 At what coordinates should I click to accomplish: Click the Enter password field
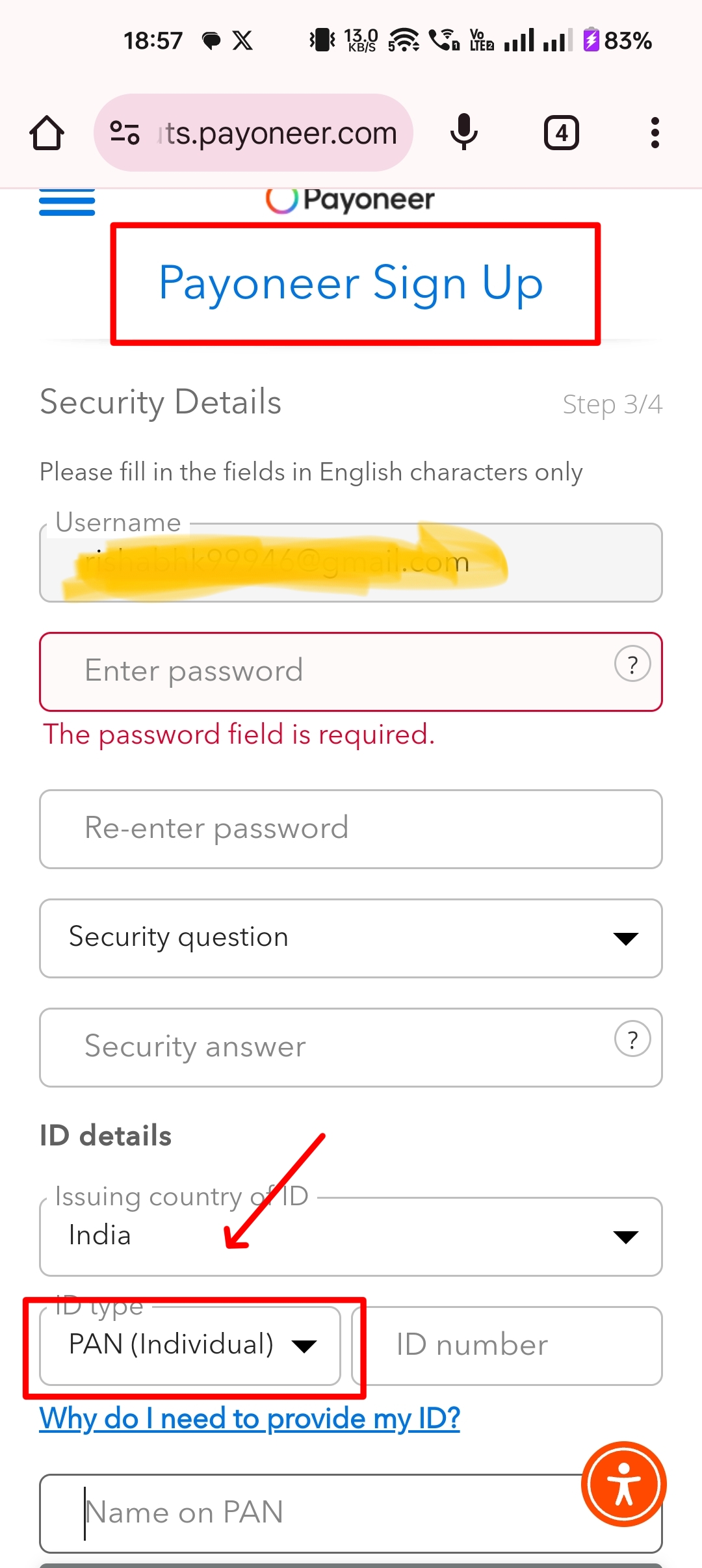[351, 672]
